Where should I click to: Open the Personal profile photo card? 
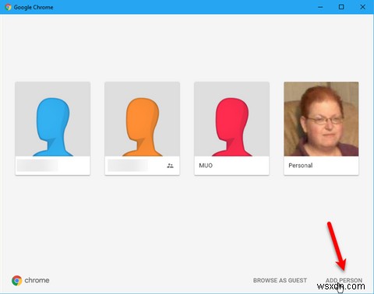[x=321, y=128]
